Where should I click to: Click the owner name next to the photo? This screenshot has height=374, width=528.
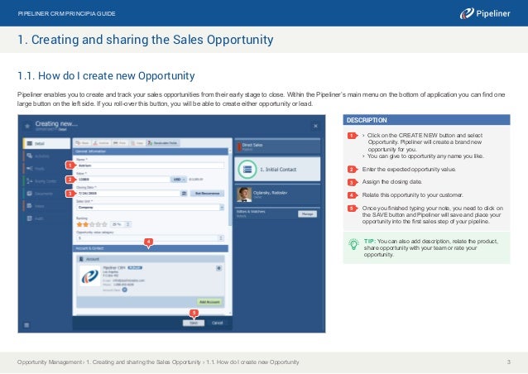(x=270, y=193)
